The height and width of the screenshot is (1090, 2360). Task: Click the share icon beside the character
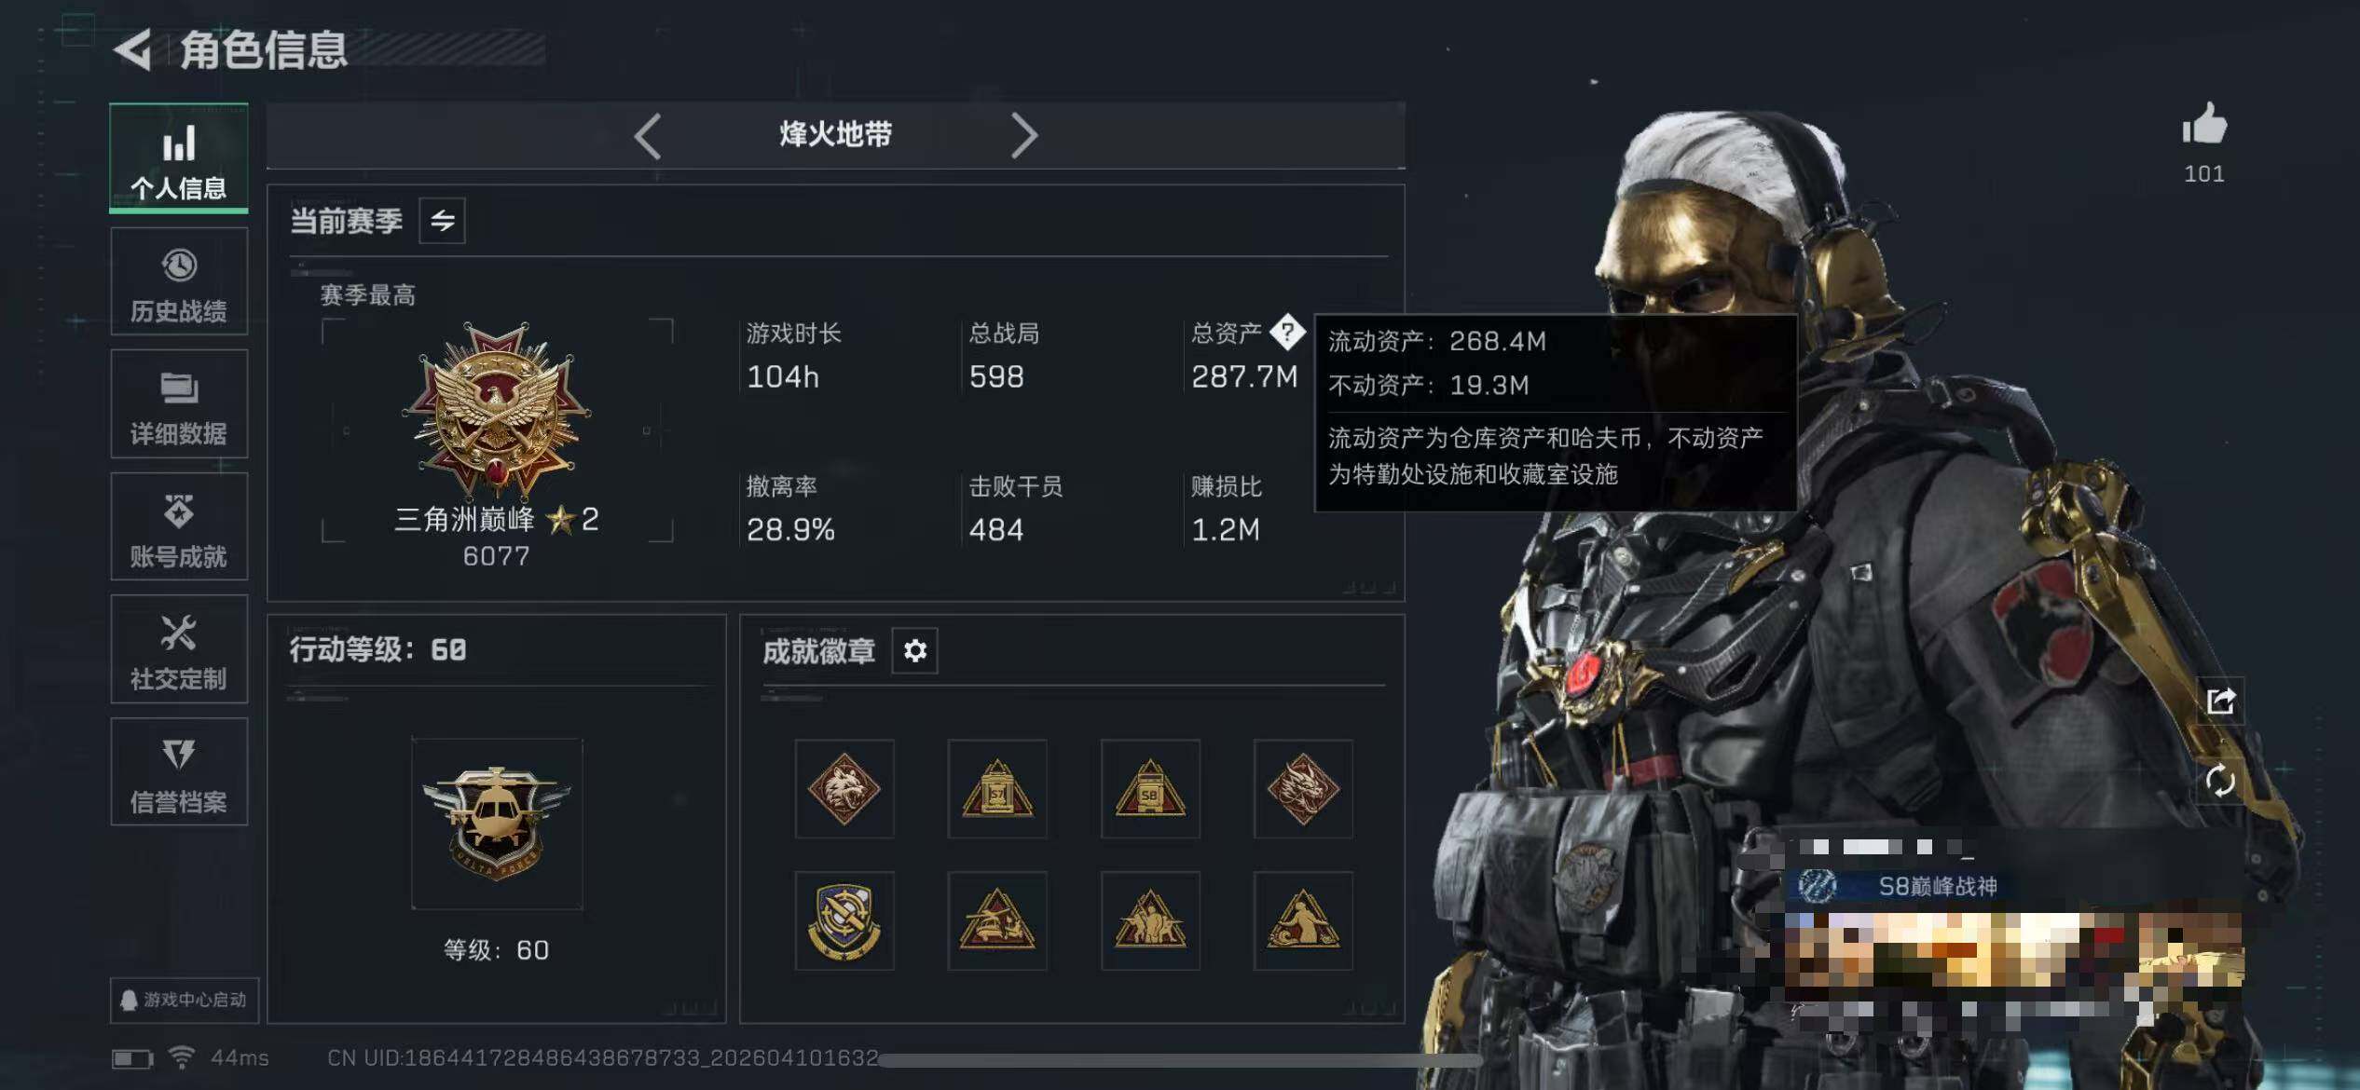click(x=2220, y=701)
